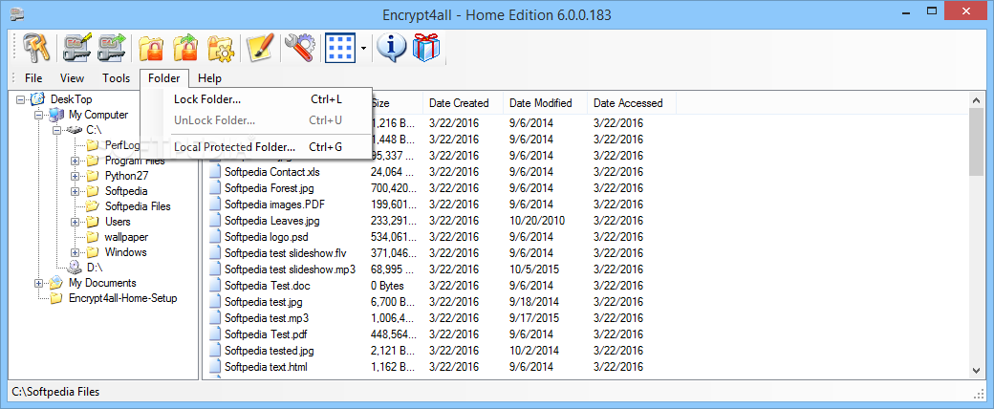Screen dimensions: 994x409
Task: Select Softpedia images.PDF file
Action: pyautogui.click(x=275, y=204)
